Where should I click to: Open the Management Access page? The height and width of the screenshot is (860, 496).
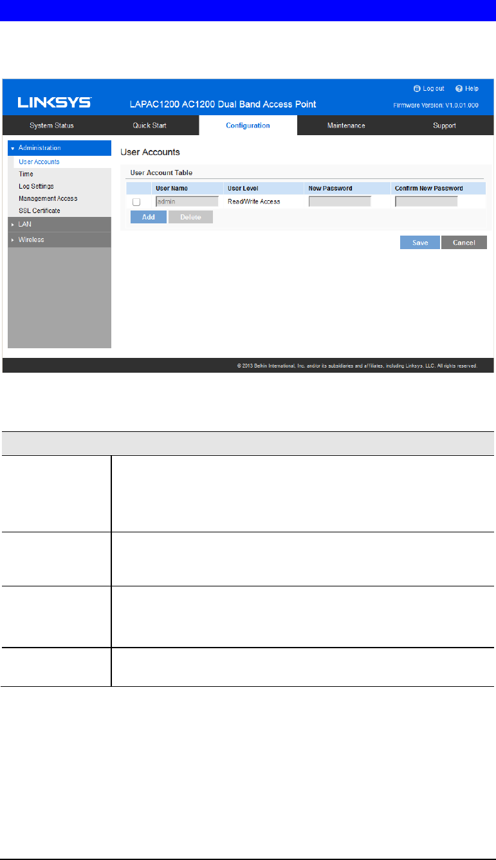(48, 198)
